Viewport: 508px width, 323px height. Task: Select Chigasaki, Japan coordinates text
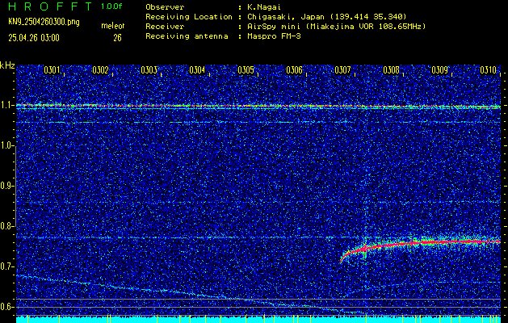(326, 17)
